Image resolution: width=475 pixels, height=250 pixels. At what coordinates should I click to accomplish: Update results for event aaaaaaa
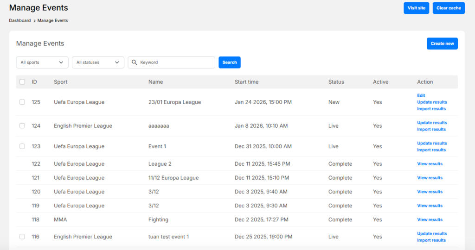(432, 123)
